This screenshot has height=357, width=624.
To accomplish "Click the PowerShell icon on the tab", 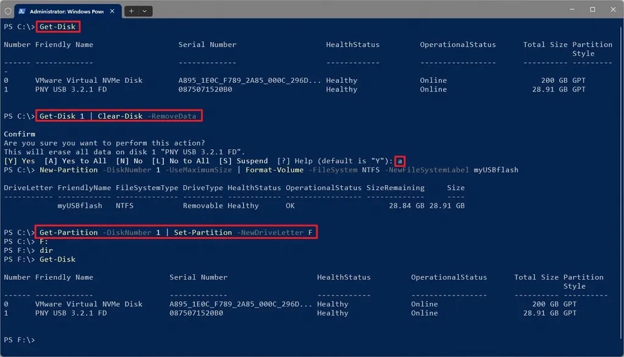I will click(x=22, y=11).
